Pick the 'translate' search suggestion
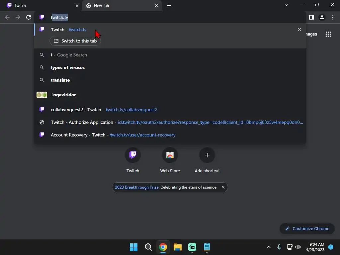This screenshot has height=255, width=340. click(170, 80)
